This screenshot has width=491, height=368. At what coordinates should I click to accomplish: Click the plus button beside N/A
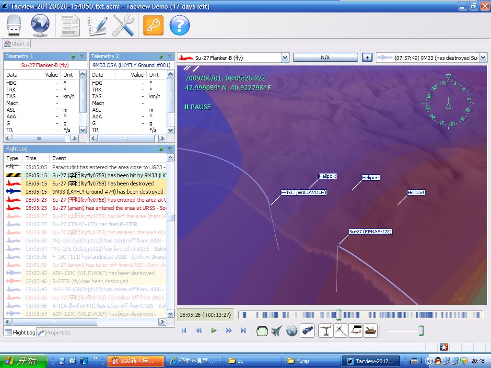pyautogui.click(x=367, y=57)
